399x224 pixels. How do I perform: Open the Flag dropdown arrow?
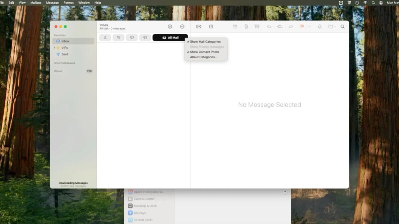pos(309,27)
